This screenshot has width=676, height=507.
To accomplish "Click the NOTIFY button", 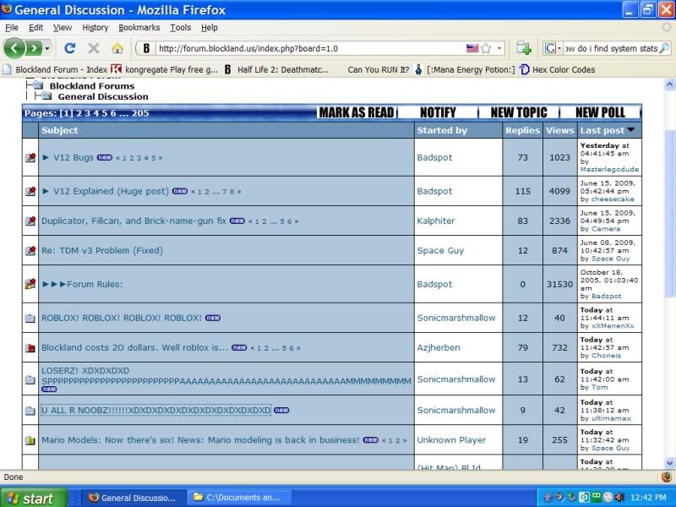I will pos(438,112).
